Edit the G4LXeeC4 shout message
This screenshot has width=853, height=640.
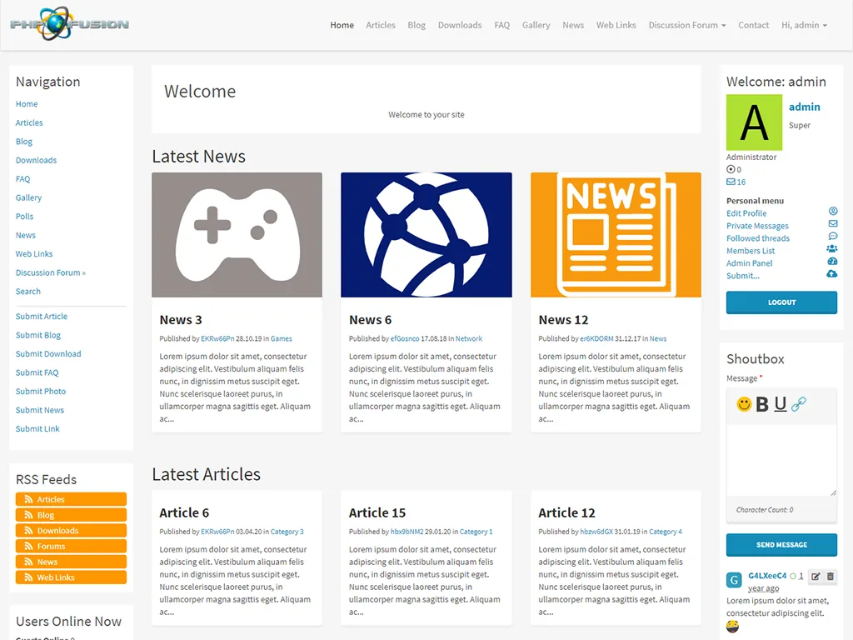[x=816, y=577]
